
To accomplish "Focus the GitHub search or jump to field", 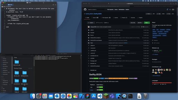I will [x=96, y=9].
